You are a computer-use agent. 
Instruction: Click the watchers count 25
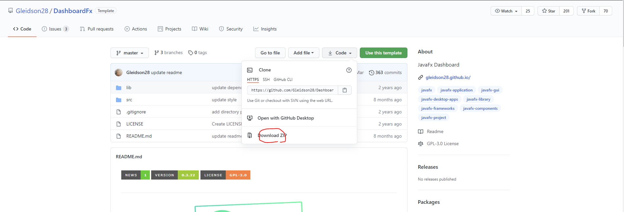528,11
